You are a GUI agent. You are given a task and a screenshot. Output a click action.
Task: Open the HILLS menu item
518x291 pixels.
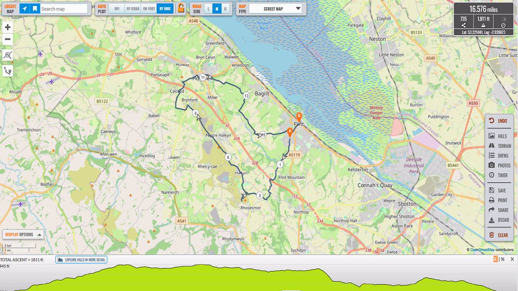point(498,136)
